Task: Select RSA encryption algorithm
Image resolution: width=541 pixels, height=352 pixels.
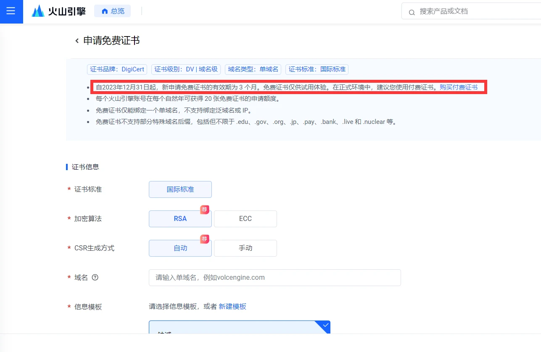Action: coord(180,219)
